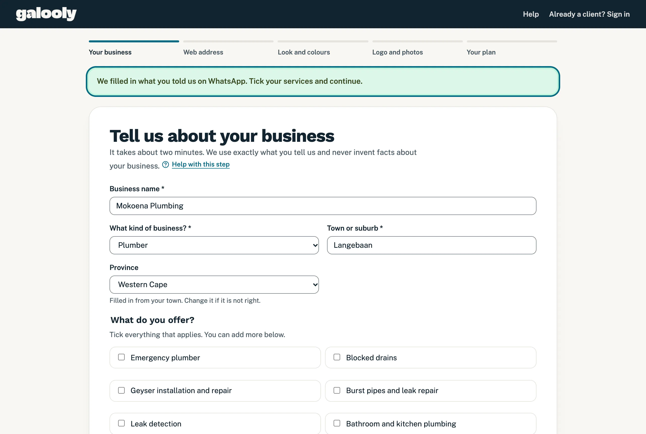Click the galooly logo

click(x=46, y=14)
